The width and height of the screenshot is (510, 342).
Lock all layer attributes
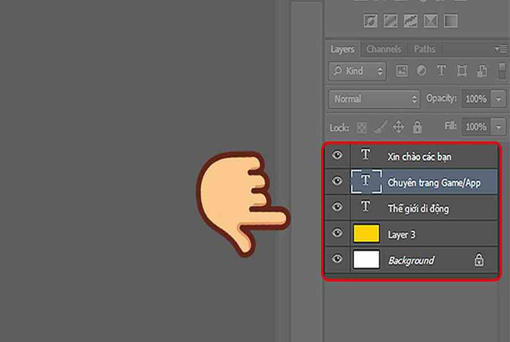click(x=417, y=127)
